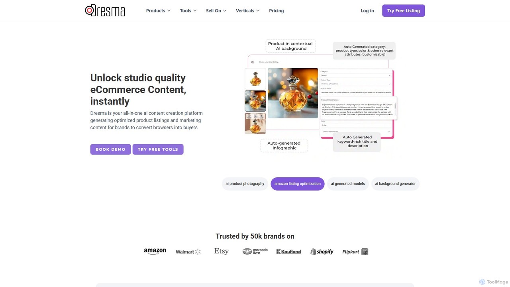
Task: Click the 'Trusted by 50k brands on' heading
Action: point(255,236)
